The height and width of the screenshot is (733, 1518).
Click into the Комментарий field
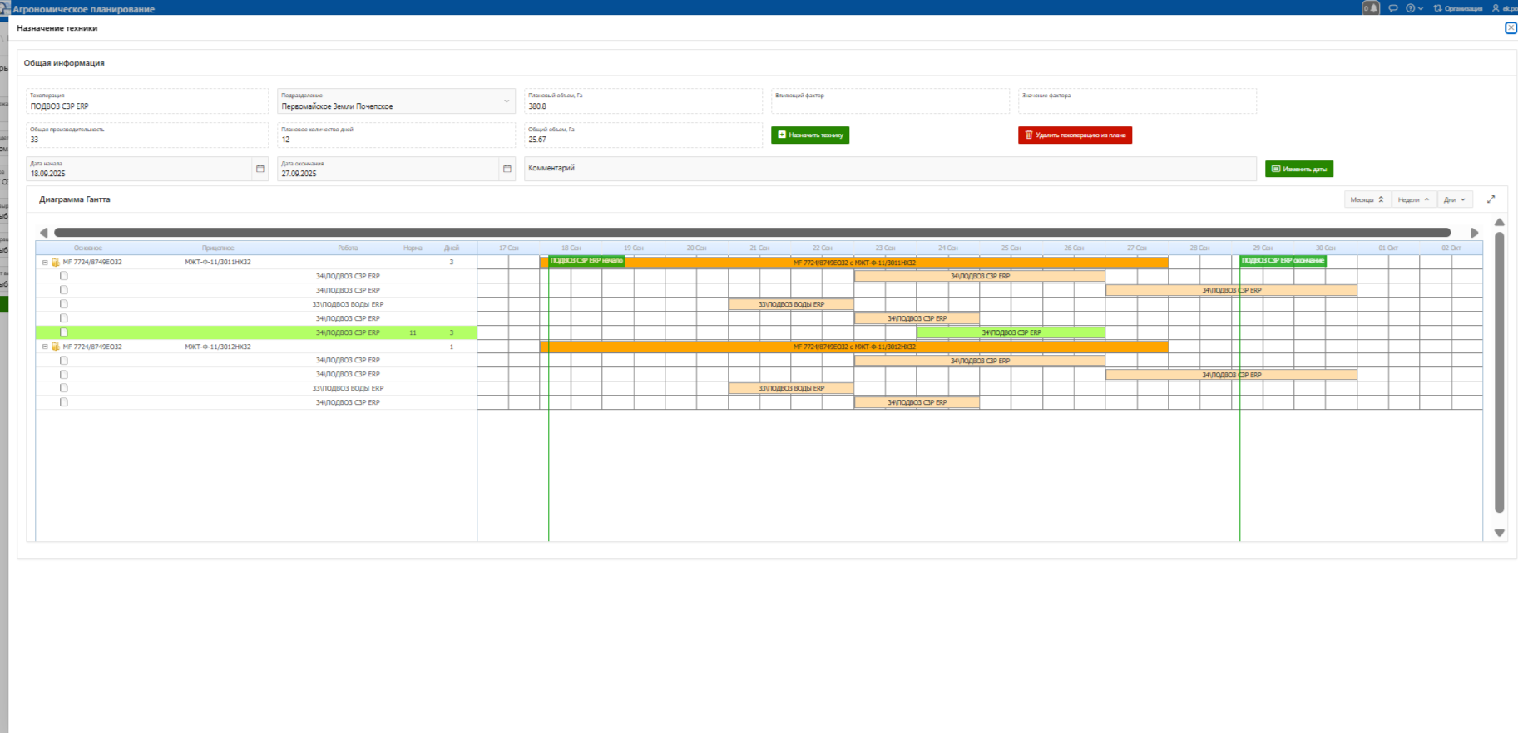pyautogui.click(x=889, y=169)
